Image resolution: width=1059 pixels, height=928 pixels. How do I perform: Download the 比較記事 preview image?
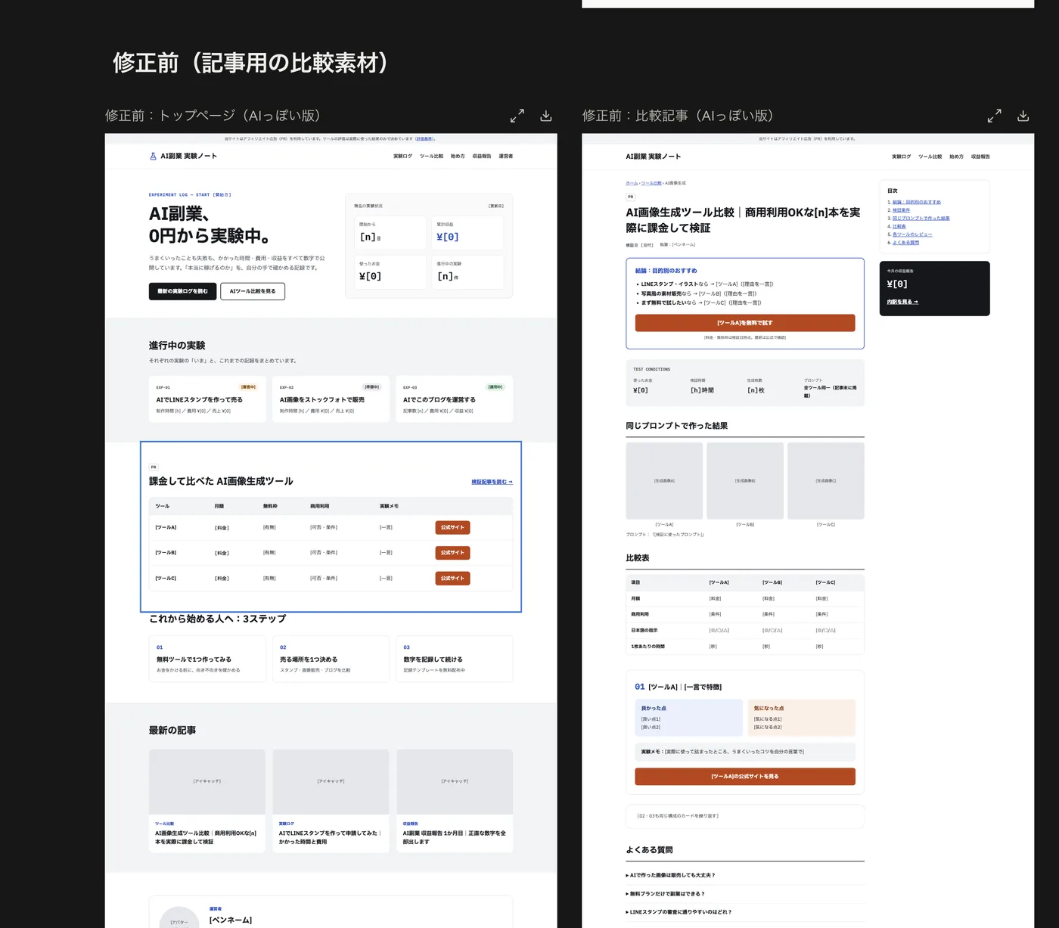tap(1023, 116)
